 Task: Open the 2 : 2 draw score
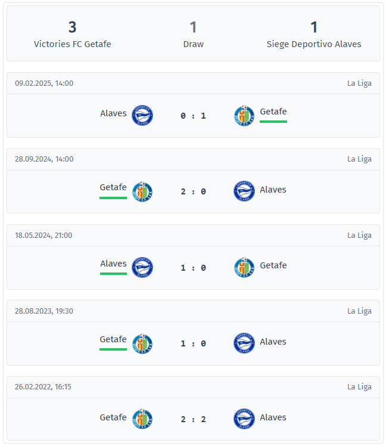tap(193, 419)
